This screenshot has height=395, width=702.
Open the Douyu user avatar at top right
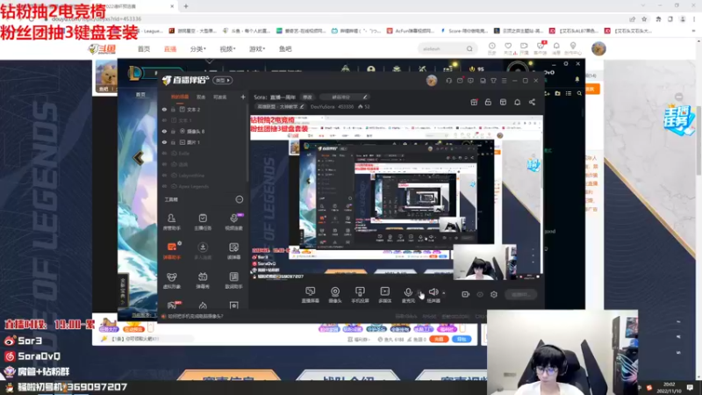pyautogui.click(x=598, y=48)
